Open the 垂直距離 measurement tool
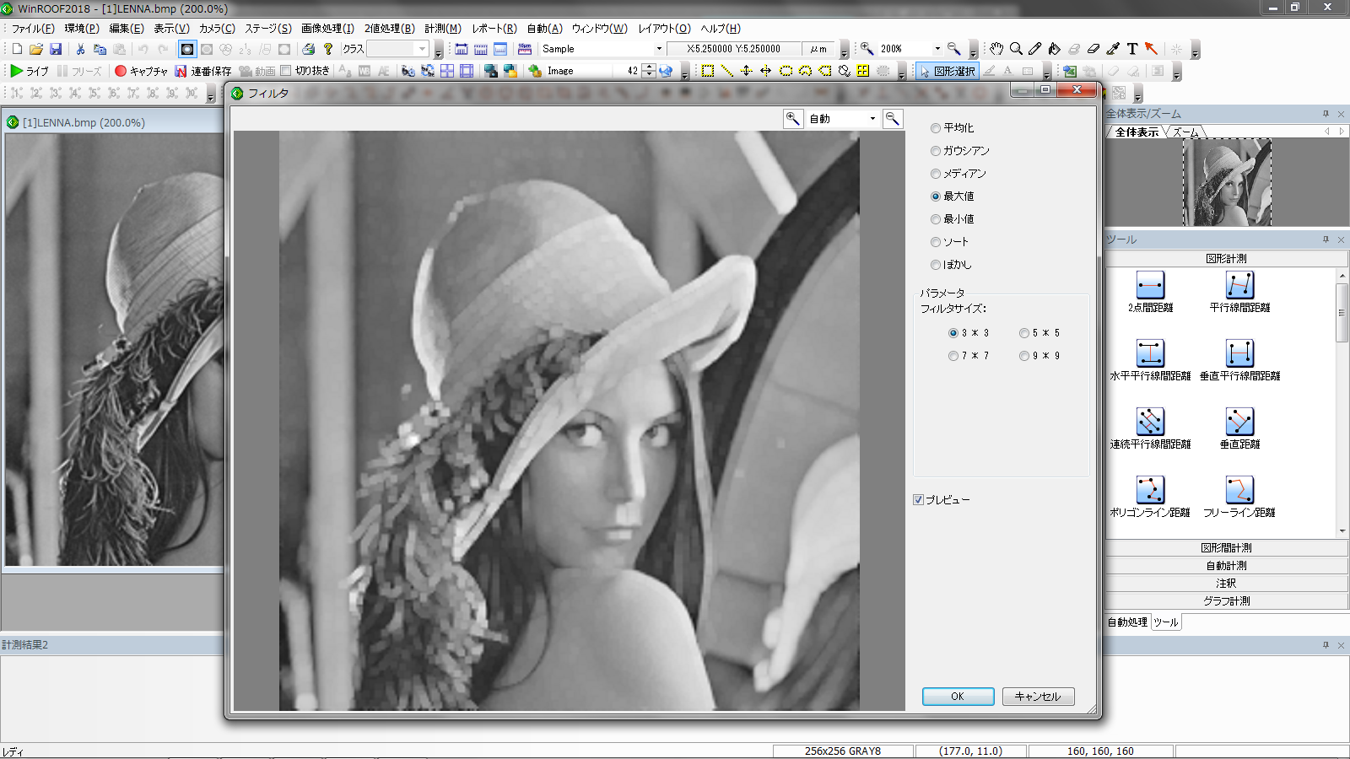The height and width of the screenshot is (759, 1350). 1239,428
